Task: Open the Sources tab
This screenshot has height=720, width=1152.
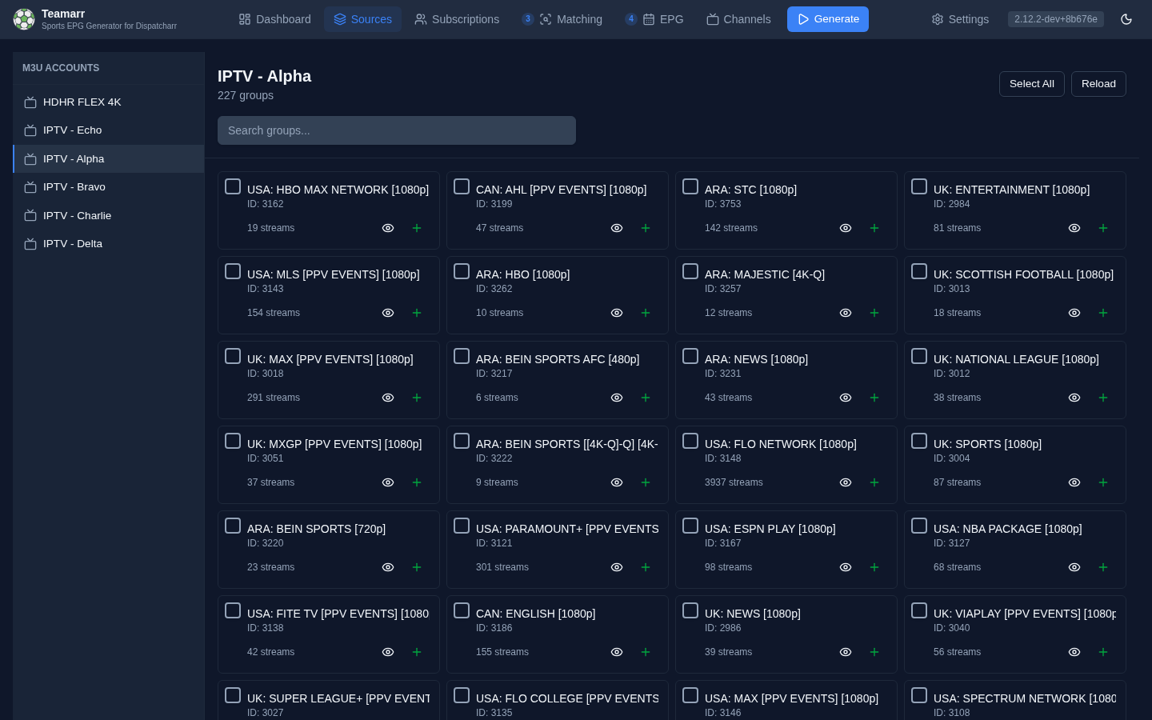Action: click(362, 19)
